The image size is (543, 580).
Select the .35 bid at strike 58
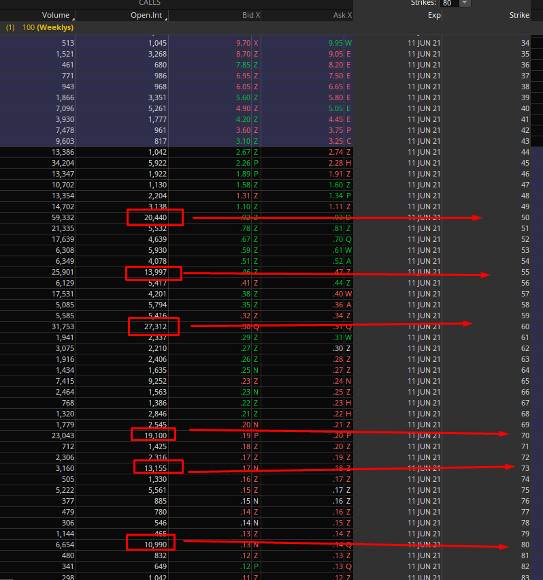coord(245,305)
